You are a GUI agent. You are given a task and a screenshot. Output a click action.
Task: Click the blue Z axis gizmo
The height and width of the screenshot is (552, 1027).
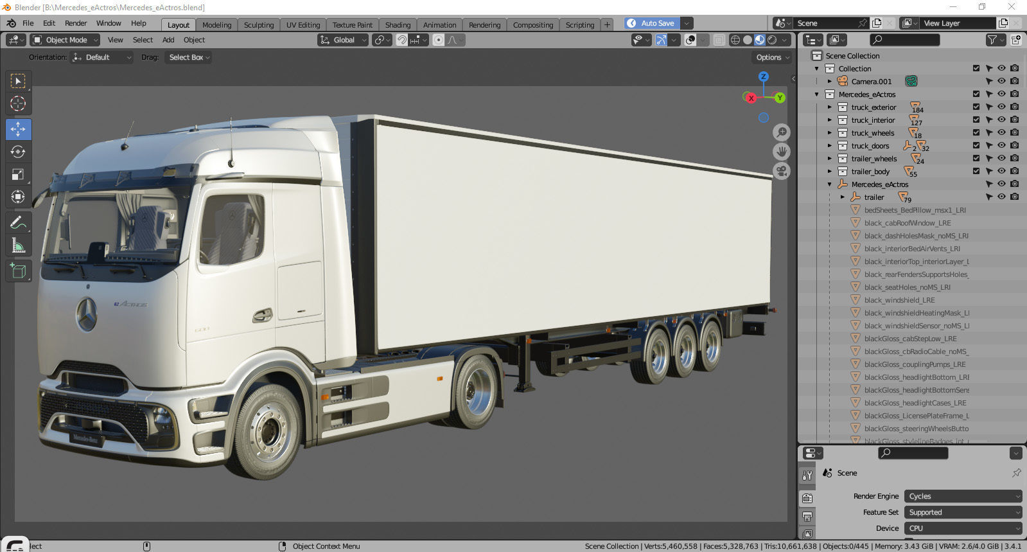pos(764,76)
